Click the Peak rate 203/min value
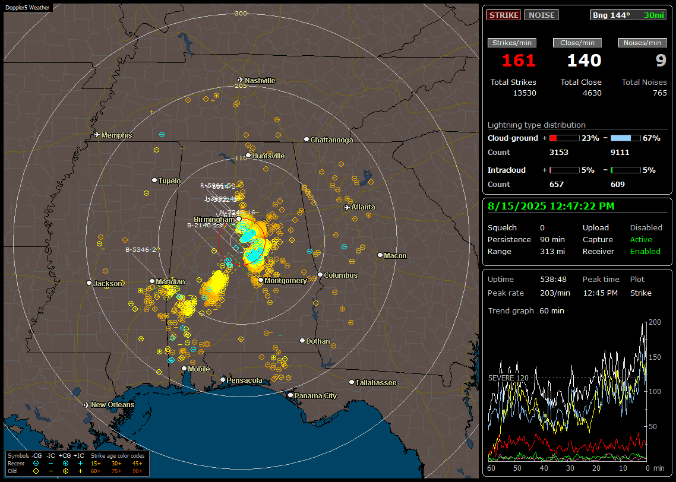 555,293
